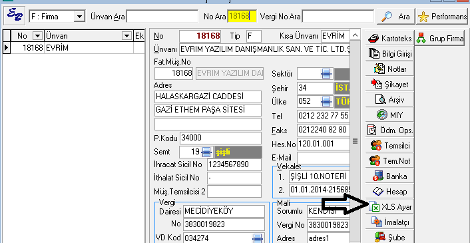Click the Tip field containing F
This screenshot has height=243, width=470.
pyautogui.click(x=254, y=36)
